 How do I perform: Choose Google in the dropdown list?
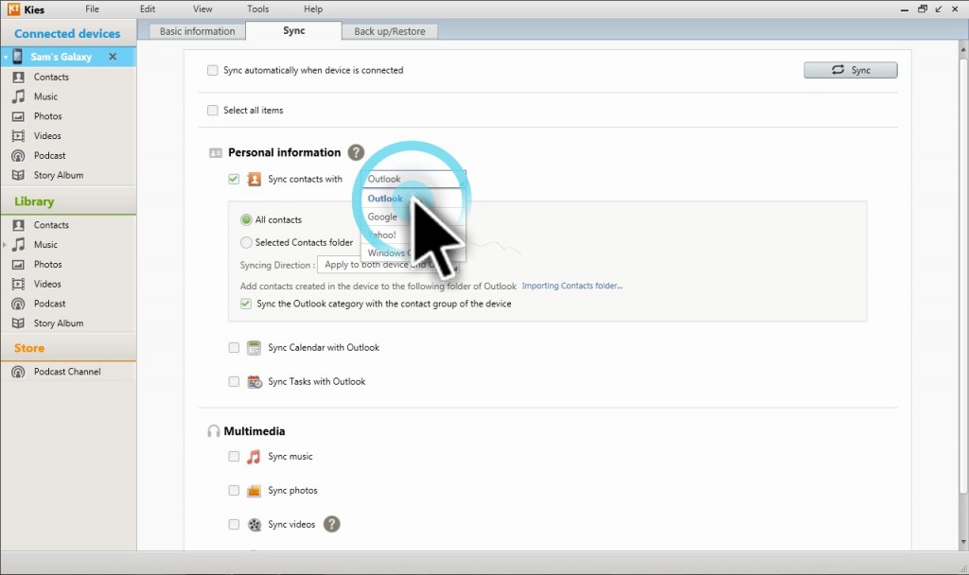click(414, 217)
